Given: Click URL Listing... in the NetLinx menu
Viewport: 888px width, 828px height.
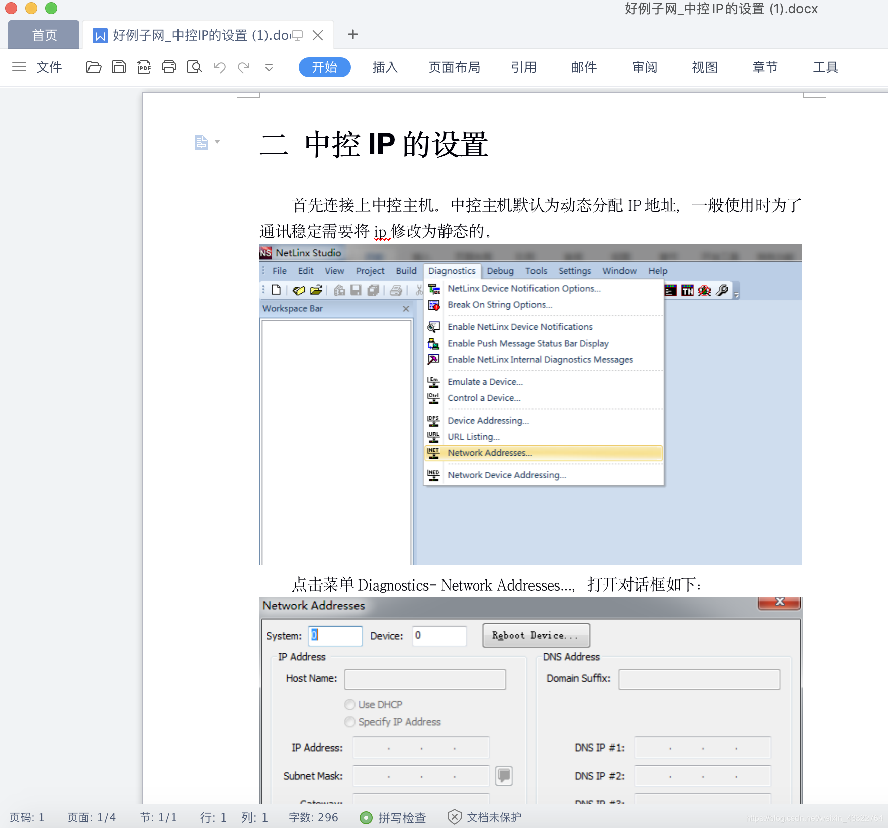Looking at the screenshot, I should [x=474, y=437].
